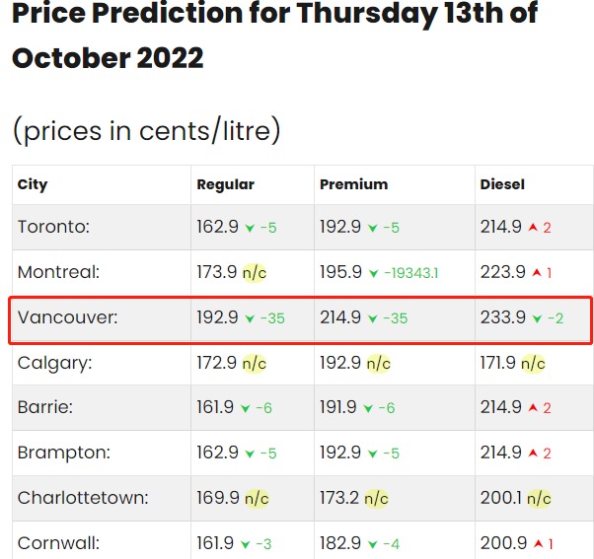Click the red up arrow in Montreal's Diesel cell
Viewport: 594px width, 559px height.
coord(534,273)
